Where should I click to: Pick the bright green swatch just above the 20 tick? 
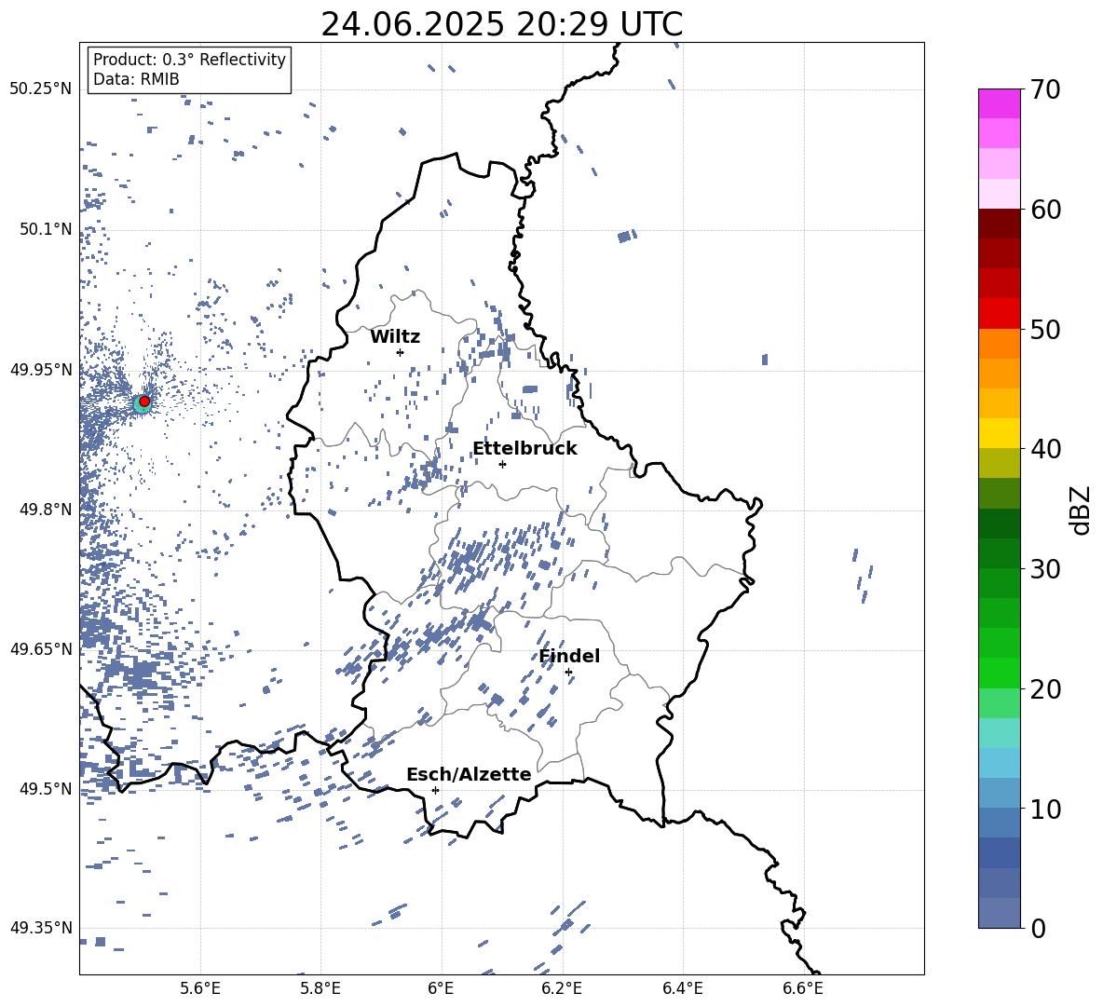point(999,674)
